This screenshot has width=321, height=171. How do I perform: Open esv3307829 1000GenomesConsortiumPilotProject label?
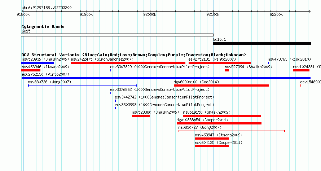160,67
